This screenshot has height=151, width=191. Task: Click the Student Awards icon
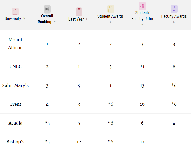(110, 9)
